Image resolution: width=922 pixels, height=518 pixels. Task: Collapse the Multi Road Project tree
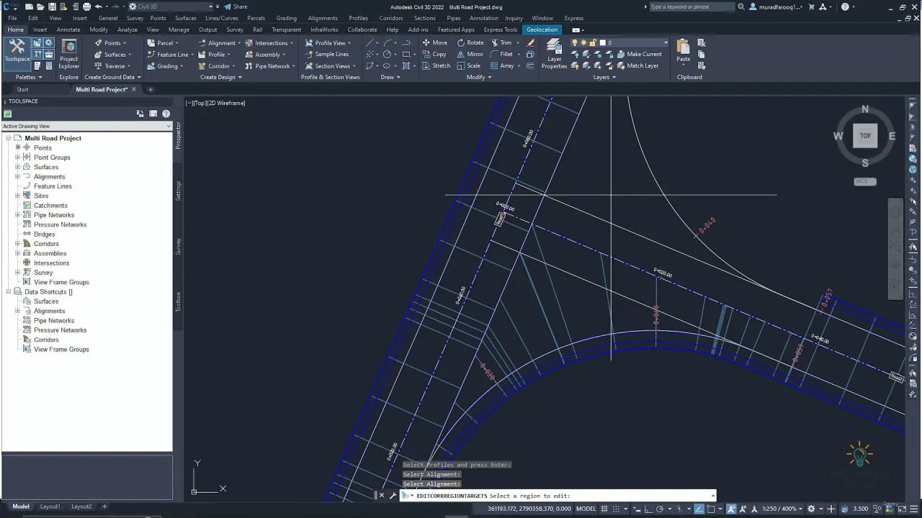point(9,138)
